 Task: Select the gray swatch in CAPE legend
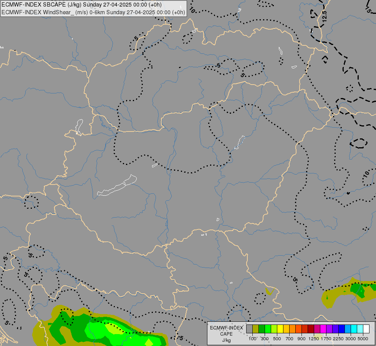[x=249, y=329]
